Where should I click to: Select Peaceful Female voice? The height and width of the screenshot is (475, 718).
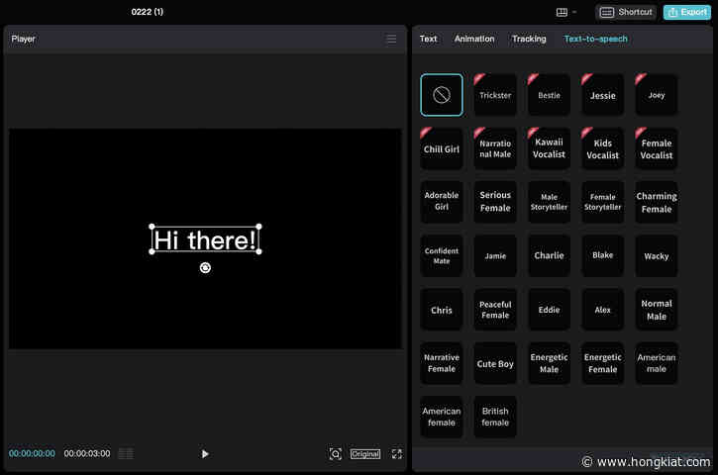click(495, 310)
